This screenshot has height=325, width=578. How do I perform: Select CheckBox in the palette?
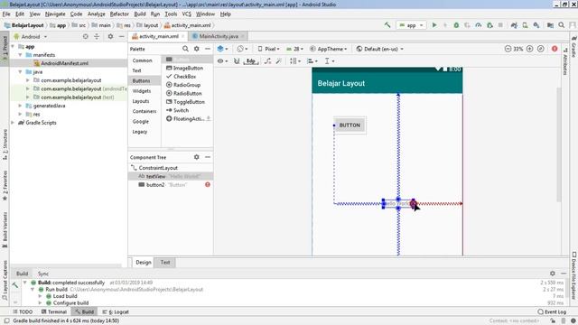pos(182,76)
